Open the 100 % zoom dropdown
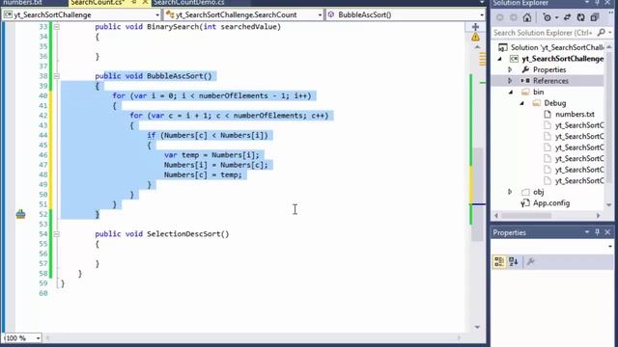Screen dimensions: 618x347 pos(38,338)
